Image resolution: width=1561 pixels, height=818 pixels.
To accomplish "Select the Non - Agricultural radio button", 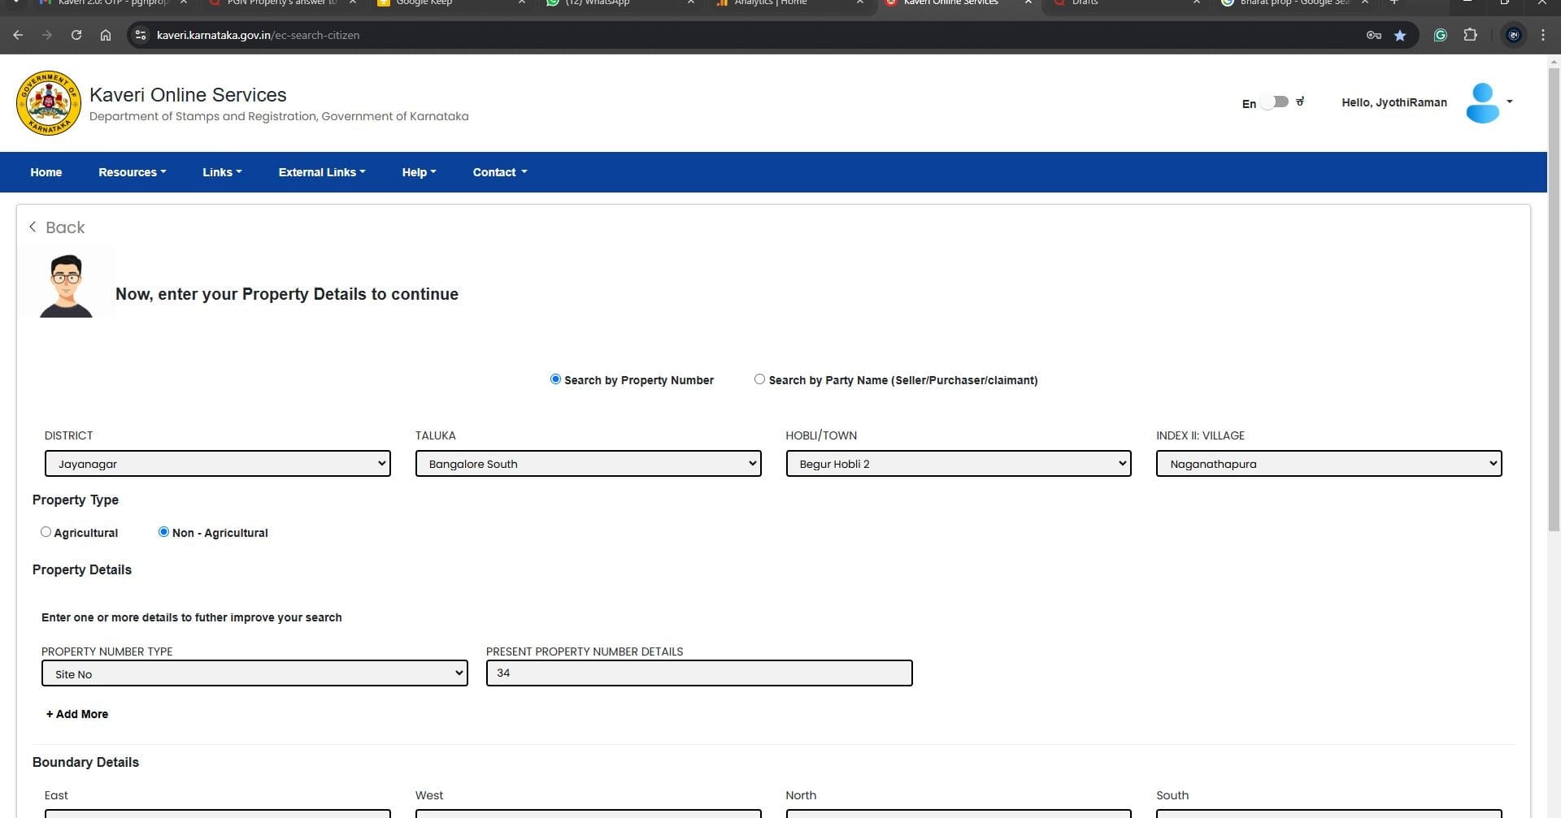I will pyautogui.click(x=163, y=532).
